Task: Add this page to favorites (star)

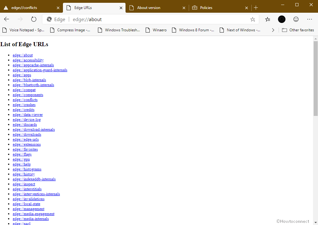Action: [x=253, y=20]
